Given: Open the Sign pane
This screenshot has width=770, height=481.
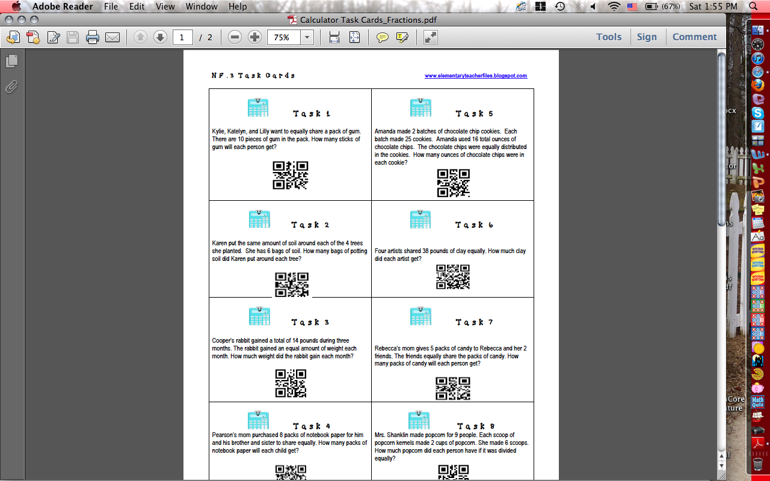Looking at the screenshot, I should pyautogui.click(x=647, y=37).
